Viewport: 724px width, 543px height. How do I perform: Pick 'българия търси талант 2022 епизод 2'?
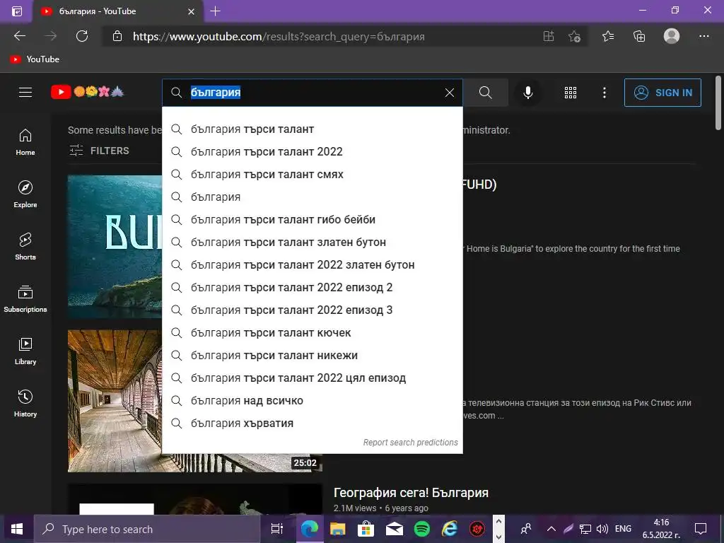[x=312, y=288]
